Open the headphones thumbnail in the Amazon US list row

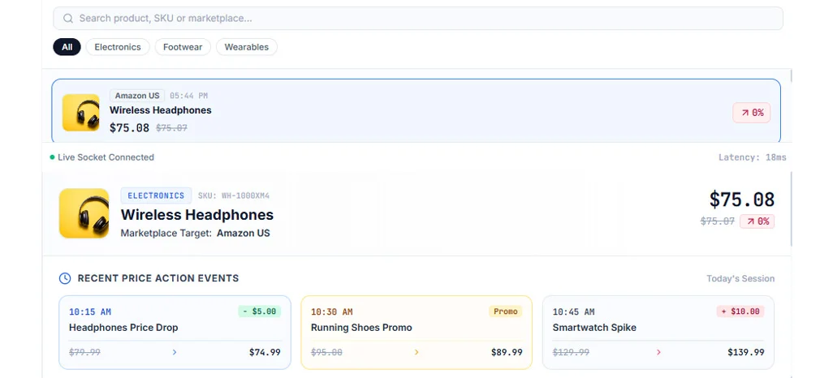coord(80,113)
